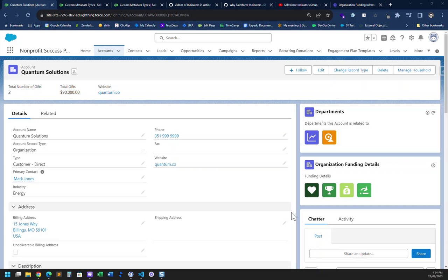Collapse the Description section
This screenshot has width=448, height=280.
pyautogui.click(x=13, y=266)
